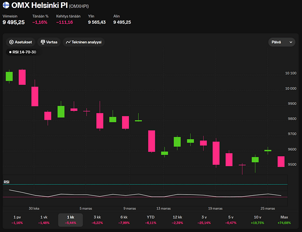Show the Max time range
The image size is (302, 232).
coord(284,219)
